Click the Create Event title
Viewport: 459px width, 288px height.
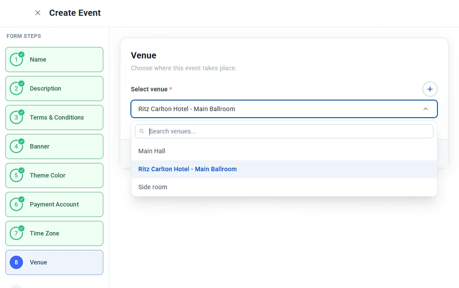[75, 13]
